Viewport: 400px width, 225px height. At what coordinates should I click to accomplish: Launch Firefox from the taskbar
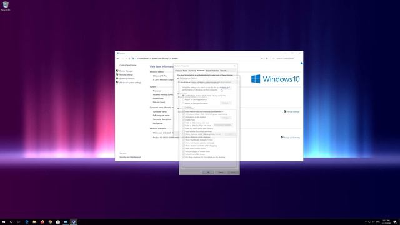tap(42, 222)
